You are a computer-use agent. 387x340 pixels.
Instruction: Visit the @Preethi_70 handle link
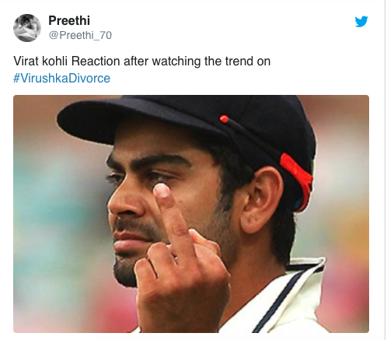point(80,35)
